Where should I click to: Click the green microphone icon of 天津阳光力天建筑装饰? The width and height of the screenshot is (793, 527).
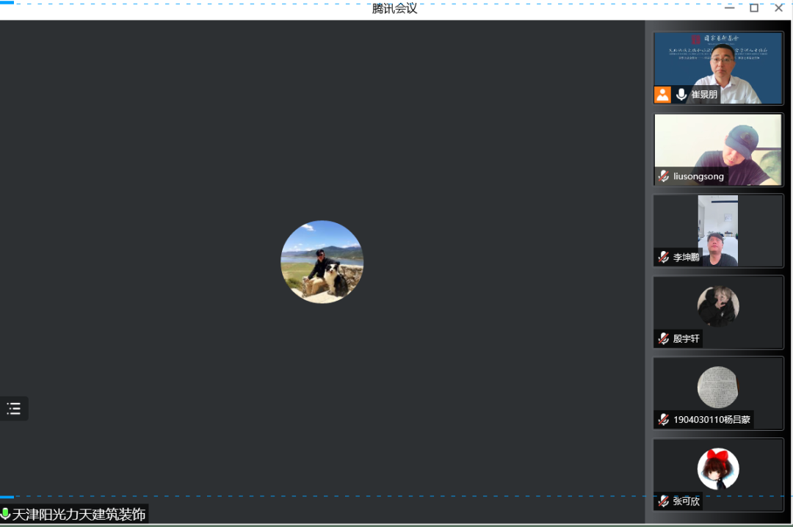[x=6, y=514]
